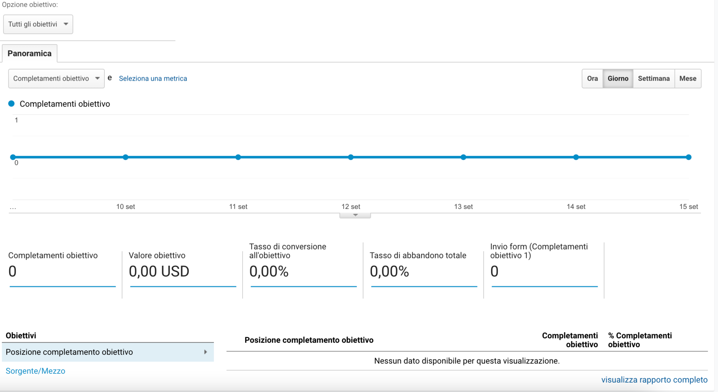Open 'Seleziona una metrica'

point(153,78)
